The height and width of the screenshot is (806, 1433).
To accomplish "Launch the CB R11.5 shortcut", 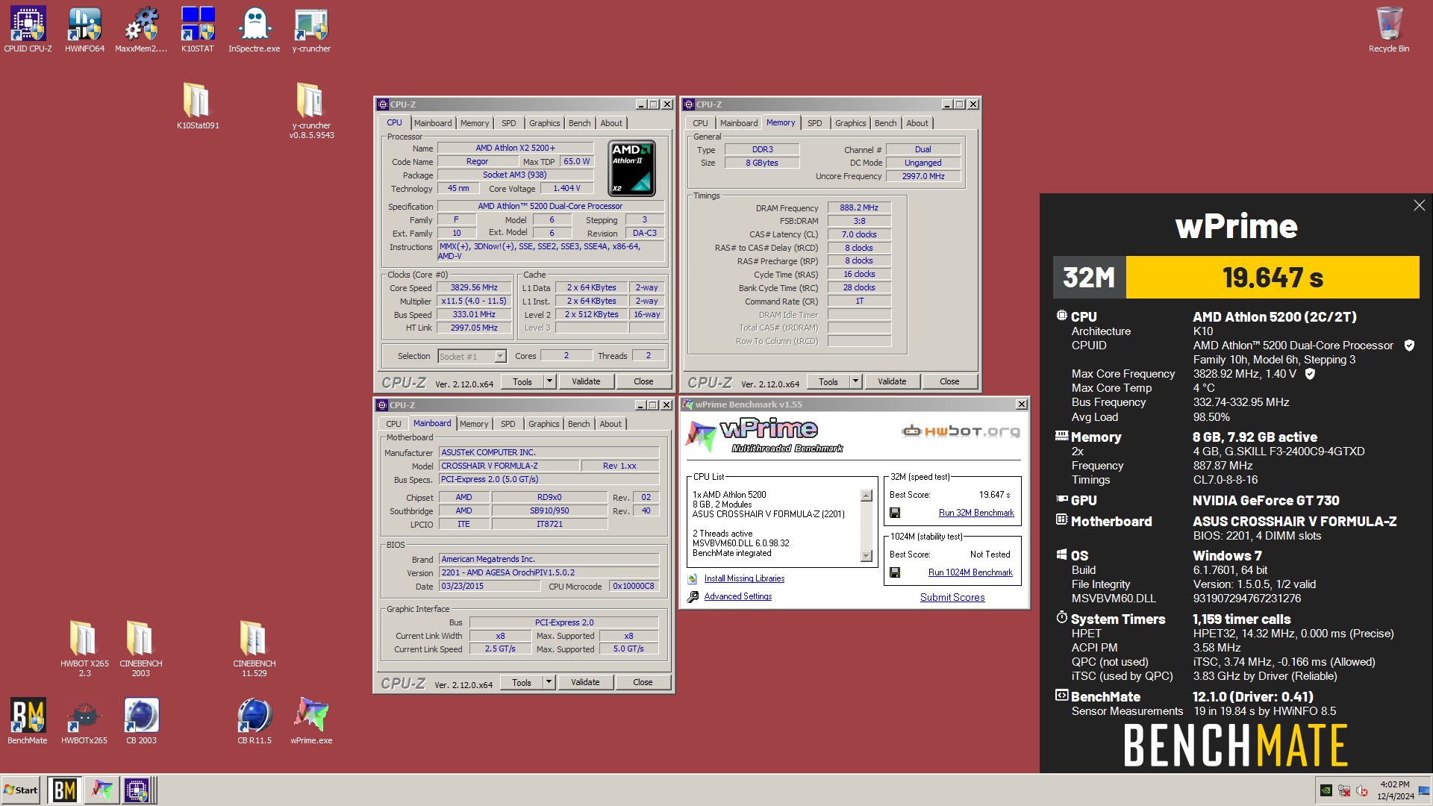I will click(255, 721).
